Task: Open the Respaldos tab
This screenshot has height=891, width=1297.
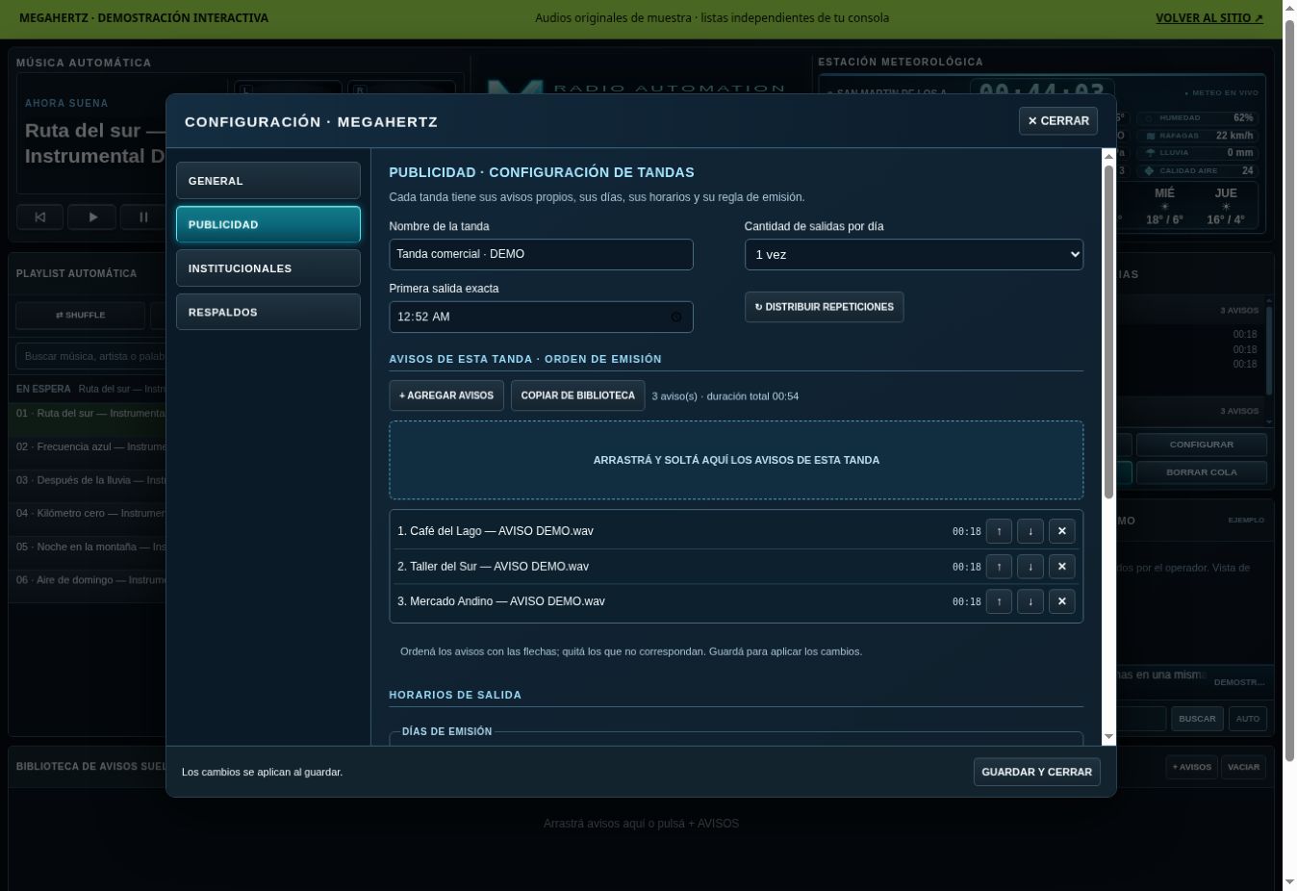Action: click(268, 312)
